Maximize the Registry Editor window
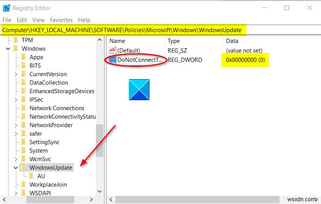Image resolution: width=321 pixels, height=204 pixels. coord(287,8)
